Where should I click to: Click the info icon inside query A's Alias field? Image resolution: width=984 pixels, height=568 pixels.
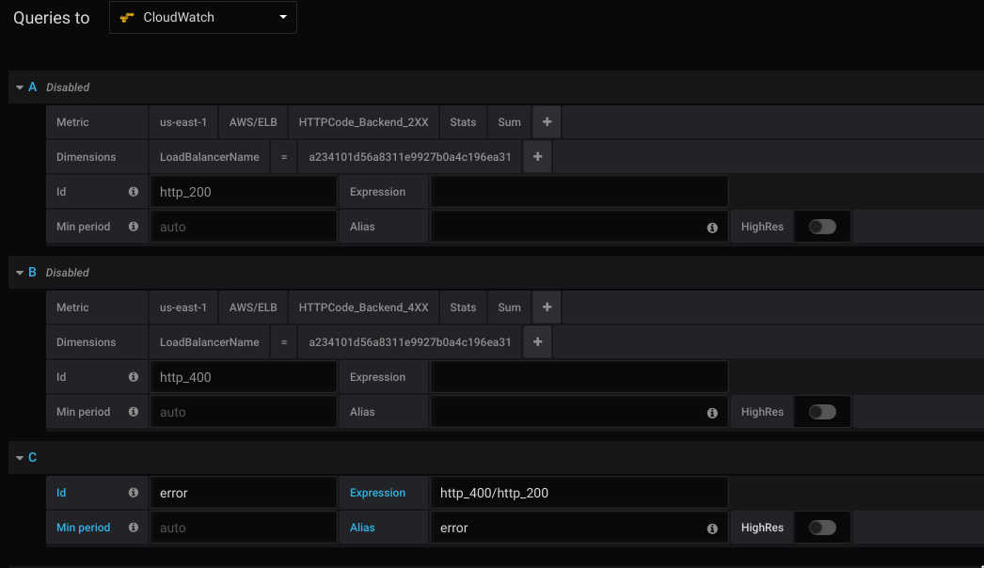click(712, 227)
